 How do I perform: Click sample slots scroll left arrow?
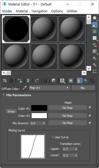tap(4, 73)
